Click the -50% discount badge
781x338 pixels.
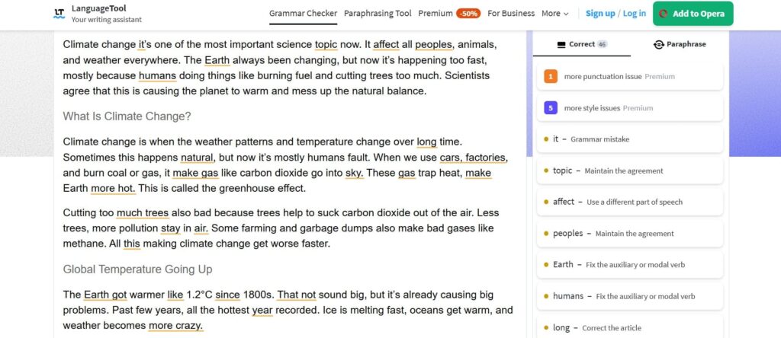[x=468, y=14]
